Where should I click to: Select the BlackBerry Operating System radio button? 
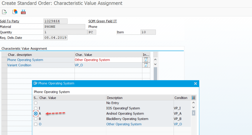[36, 119]
